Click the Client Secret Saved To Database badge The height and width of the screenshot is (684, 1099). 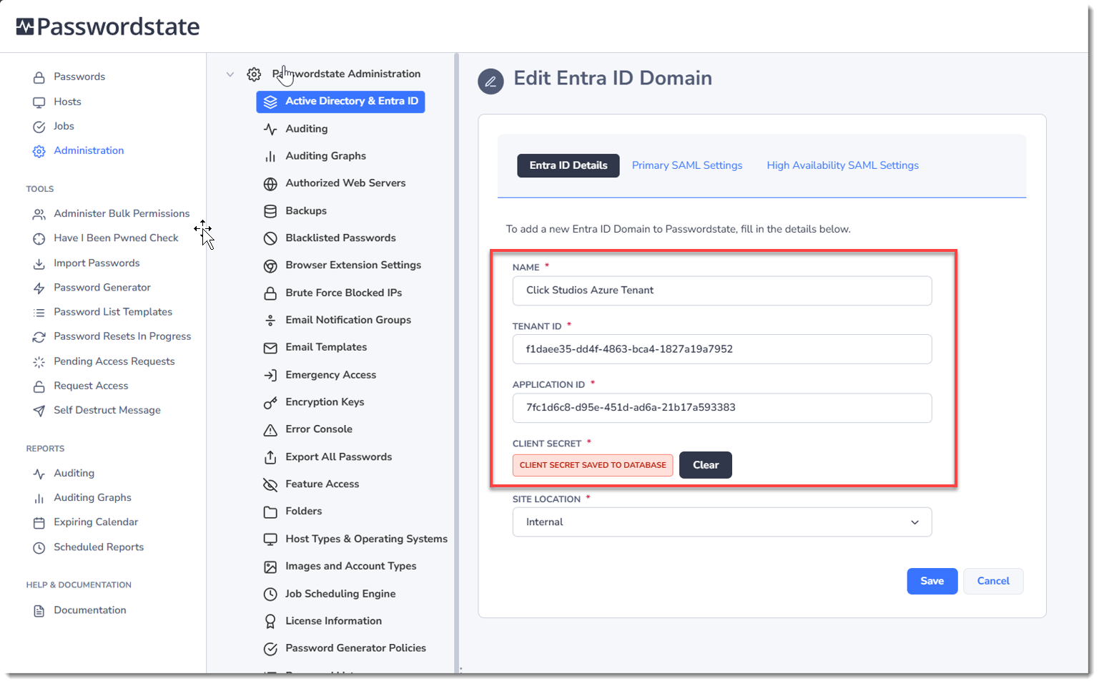pos(593,465)
